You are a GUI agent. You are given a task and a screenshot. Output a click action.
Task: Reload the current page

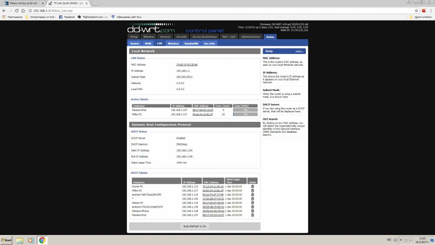[17, 10]
